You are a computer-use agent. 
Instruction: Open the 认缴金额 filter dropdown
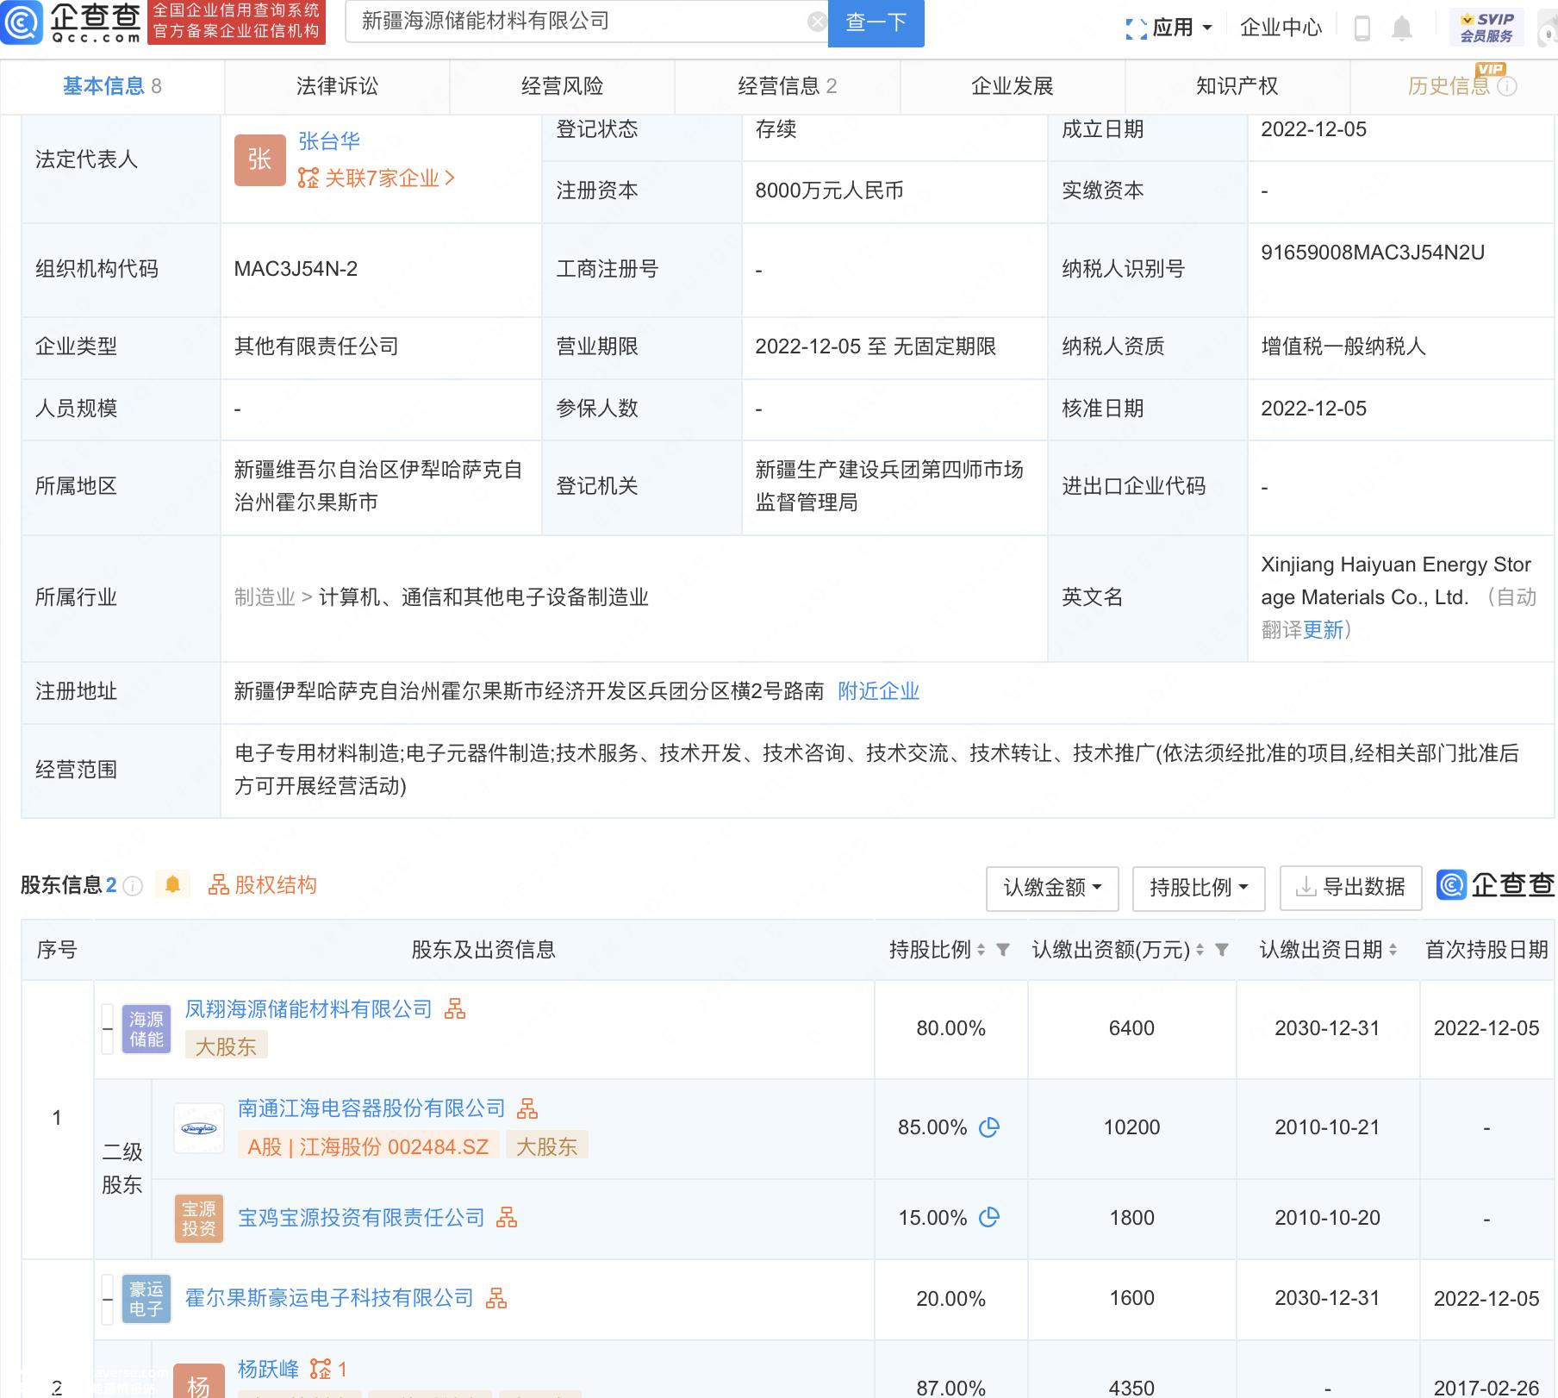(x=1052, y=888)
